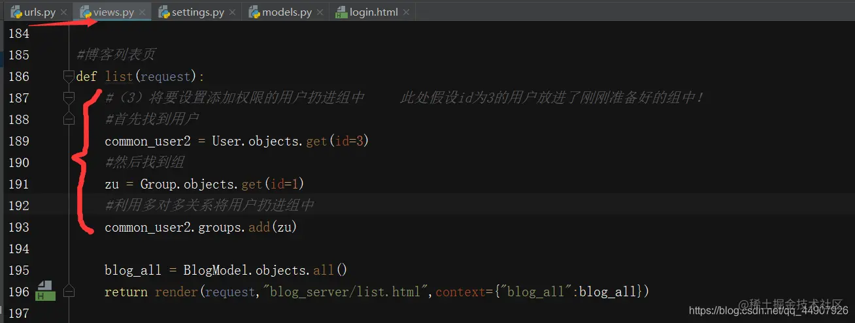Image resolution: width=855 pixels, height=323 pixels.
Task: Click the "blog_server/list.html" string
Action: pos(347,292)
